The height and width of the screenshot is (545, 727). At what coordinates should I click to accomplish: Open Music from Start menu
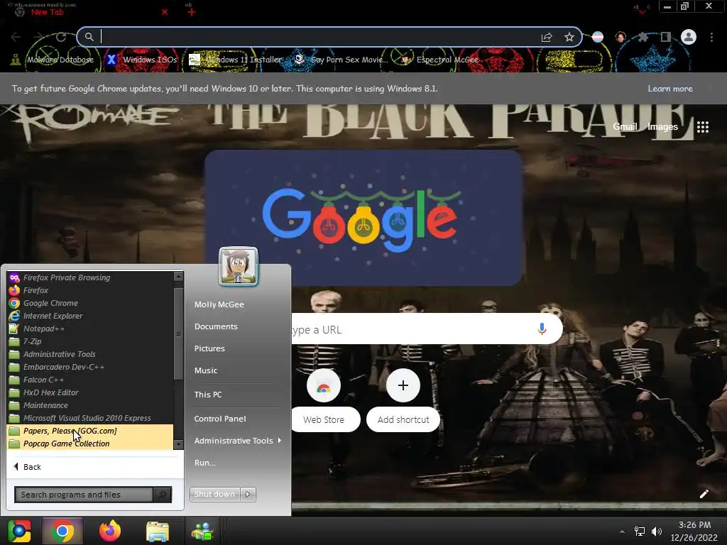click(x=206, y=370)
